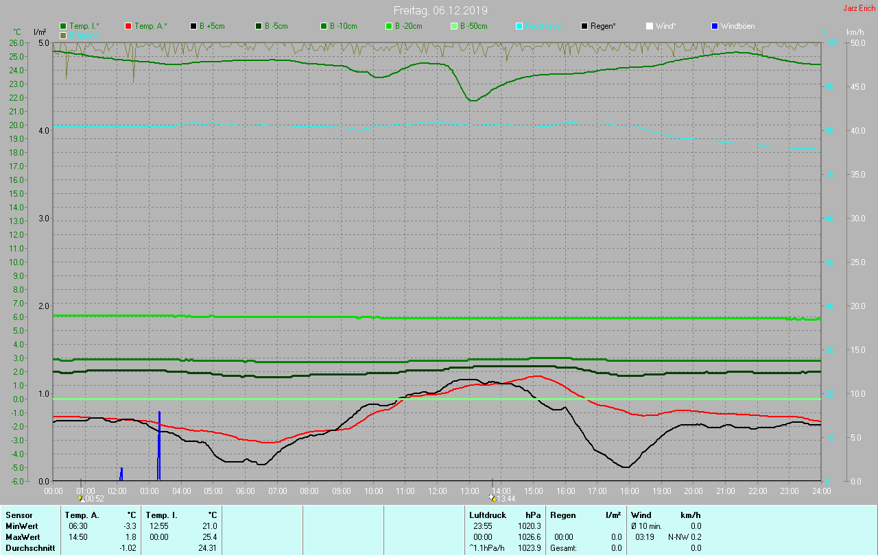Click the blue wind gust spike near 03:00
The width and height of the screenshot is (878, 555).
pos(159,445)
